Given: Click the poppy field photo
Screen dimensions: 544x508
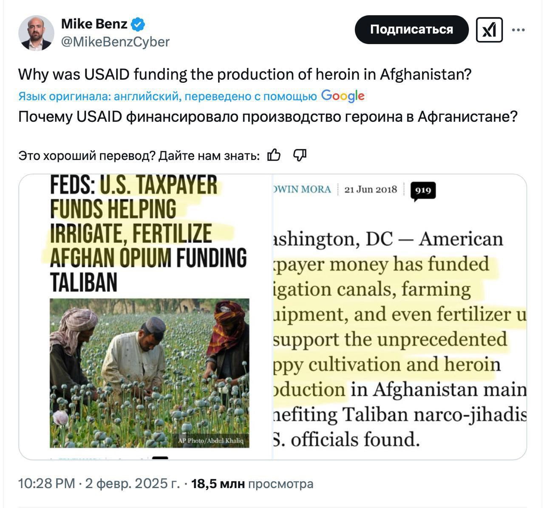Looking at the screenshot, I should click(x=150, y=373).
